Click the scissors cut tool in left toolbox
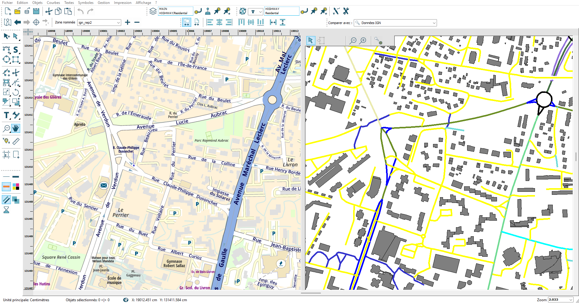 16,73
